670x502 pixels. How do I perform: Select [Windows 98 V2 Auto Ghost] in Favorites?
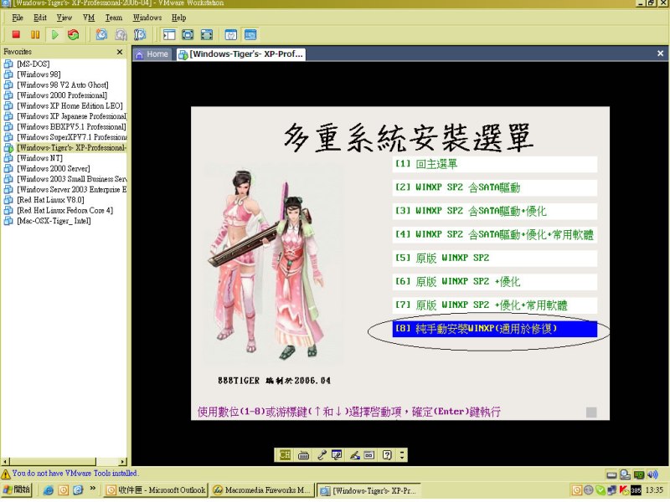[x=63, y=85]
